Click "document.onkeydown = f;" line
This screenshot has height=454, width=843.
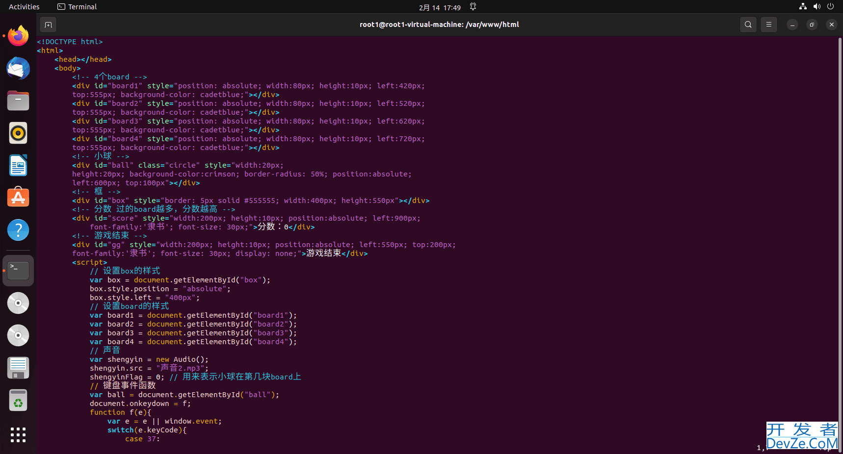[x=140, y=404]
